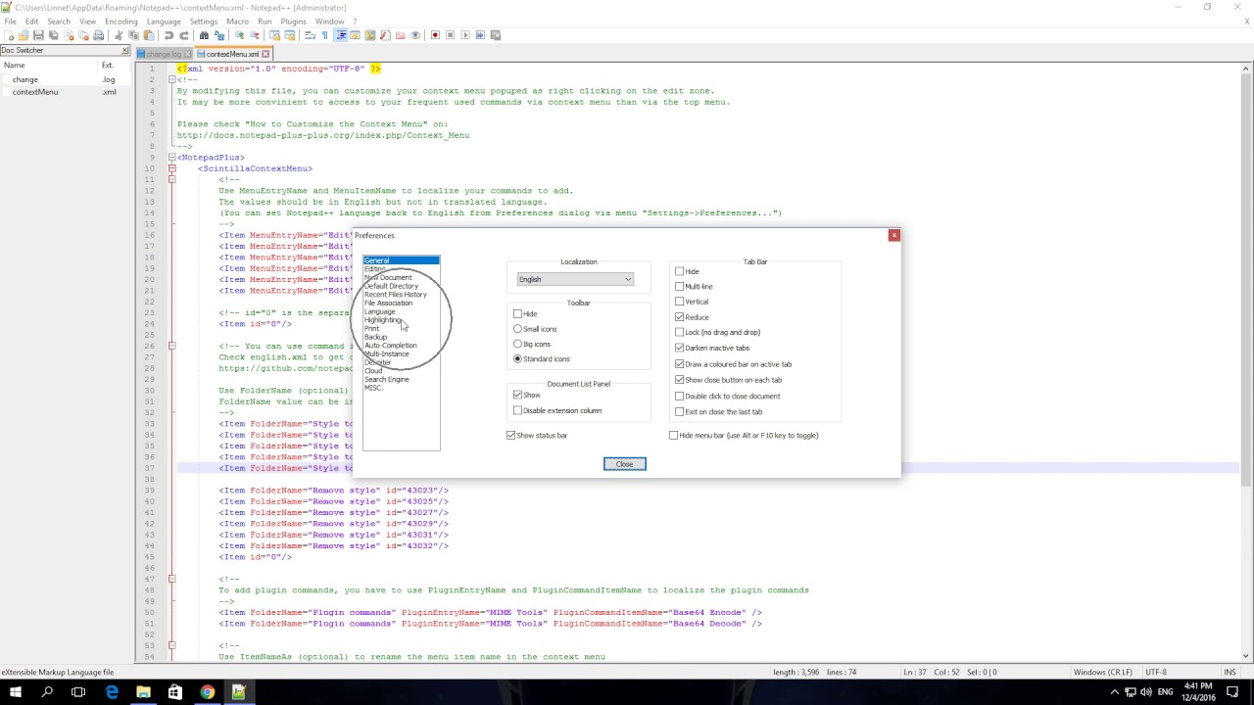Click the Copy toolbar icon
This screenshot has height=705, width=1254.
click(x=133, y=35)
